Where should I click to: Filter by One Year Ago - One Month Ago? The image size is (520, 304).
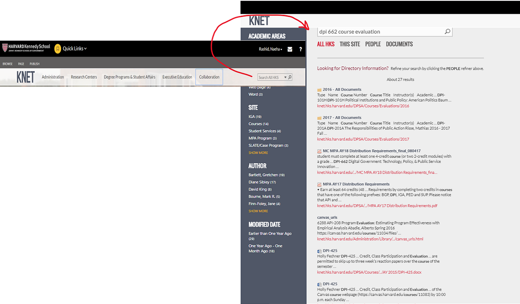click(x=266, y=249)
